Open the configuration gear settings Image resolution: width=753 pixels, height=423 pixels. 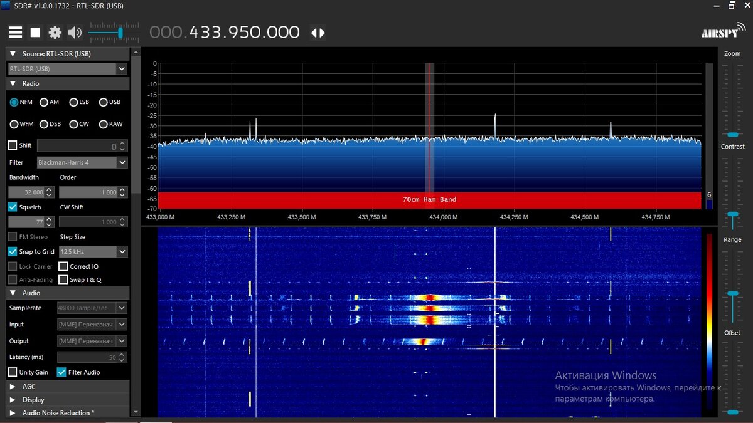point(55,33)
